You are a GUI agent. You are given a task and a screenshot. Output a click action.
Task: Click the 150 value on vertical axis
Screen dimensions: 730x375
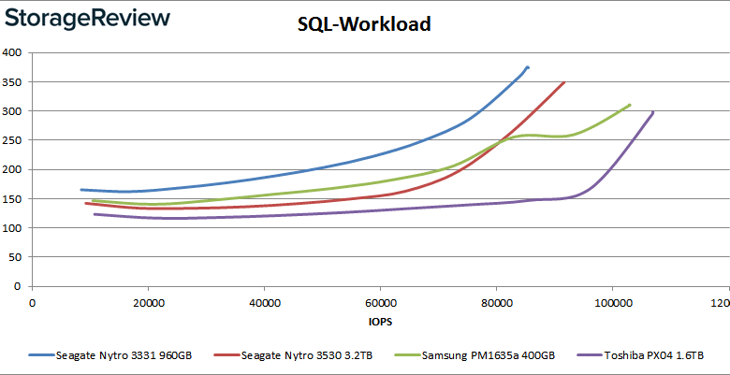click(x=11, y=198)
